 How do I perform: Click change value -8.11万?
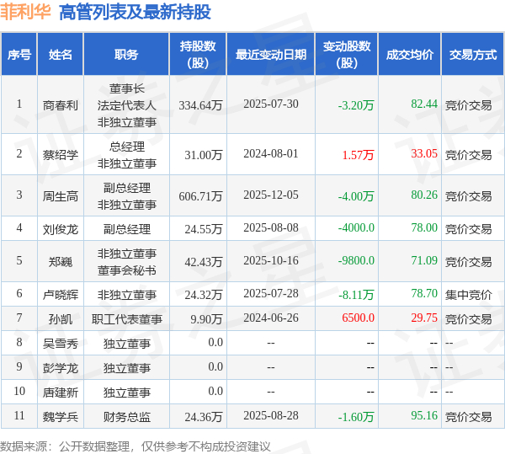pyautogui.click(x=356, y=295)
